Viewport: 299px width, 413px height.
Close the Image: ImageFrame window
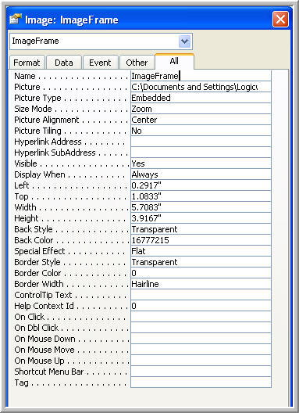click(x=280, y=20)
